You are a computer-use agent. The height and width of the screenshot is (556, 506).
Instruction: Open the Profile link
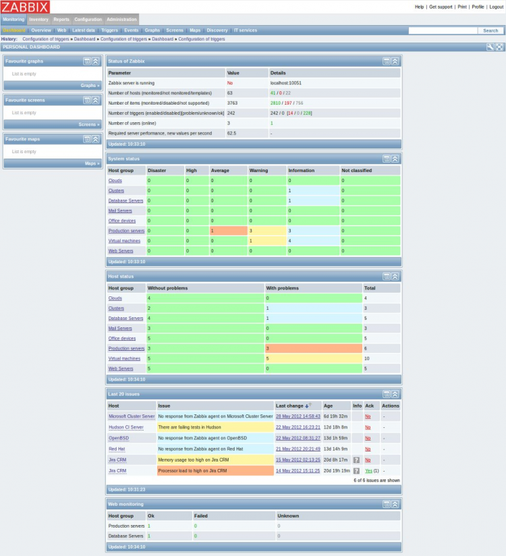[478, 7]
